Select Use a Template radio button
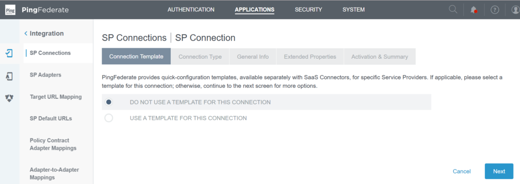The height and width of the screenshot is (184, 520). pos(109,118)
